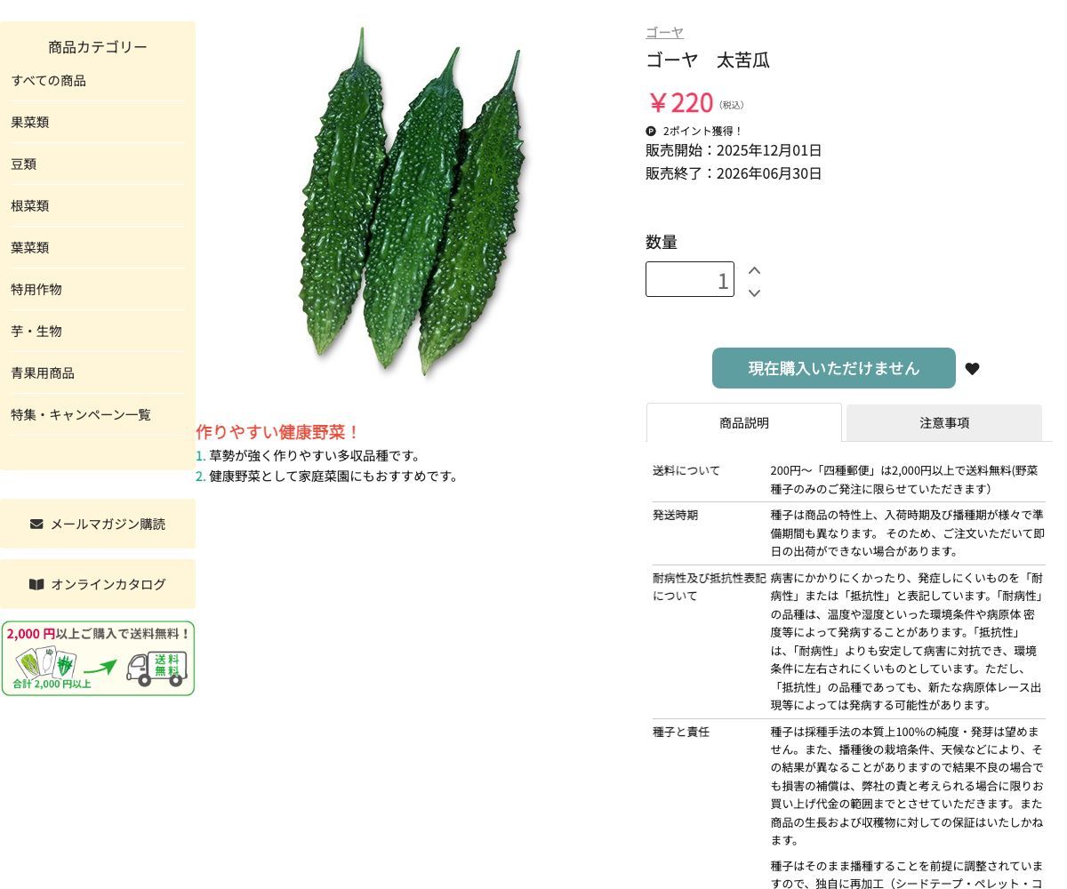Open the ゴーヤ breadcrumb link
The height and width of the screenshot is (889, 1067).
point(663,32)
